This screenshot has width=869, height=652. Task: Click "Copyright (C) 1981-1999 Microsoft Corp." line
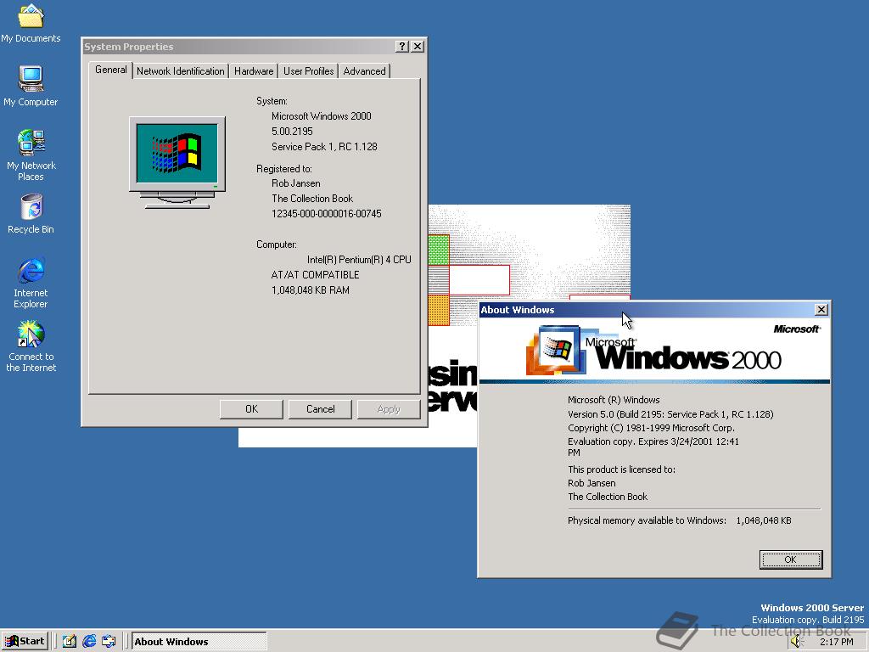(x=651, y=428)
